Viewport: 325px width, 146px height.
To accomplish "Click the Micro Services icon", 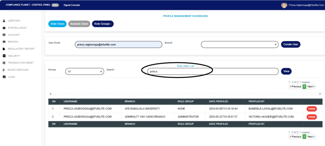I will (x=4, y=70).
